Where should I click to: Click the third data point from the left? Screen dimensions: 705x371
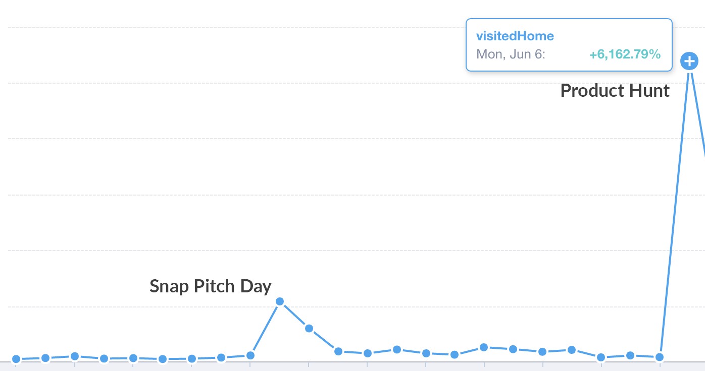pos(75,356)
